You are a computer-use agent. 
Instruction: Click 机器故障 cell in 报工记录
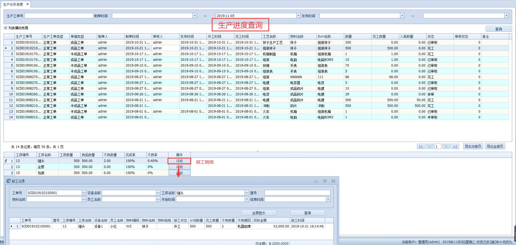(x=244, y=226)
